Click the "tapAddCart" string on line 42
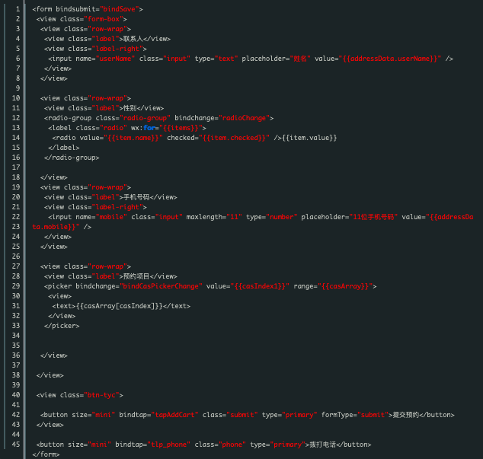 174,415
